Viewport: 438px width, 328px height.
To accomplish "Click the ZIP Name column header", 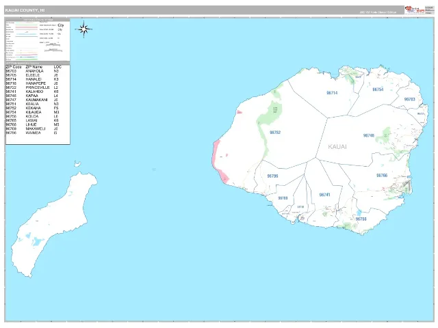I will click(34, 67).
